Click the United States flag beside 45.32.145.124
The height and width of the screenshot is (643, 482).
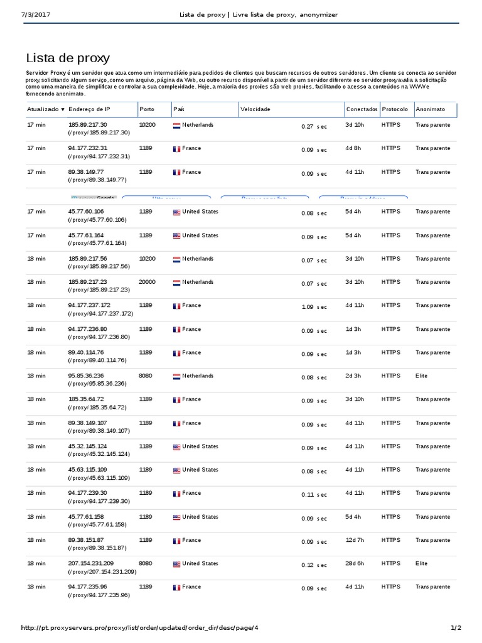(x=176, y=446)
